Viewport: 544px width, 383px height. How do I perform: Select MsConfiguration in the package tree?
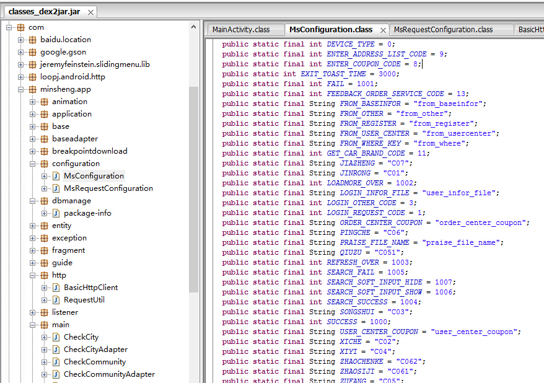point(94,176)
